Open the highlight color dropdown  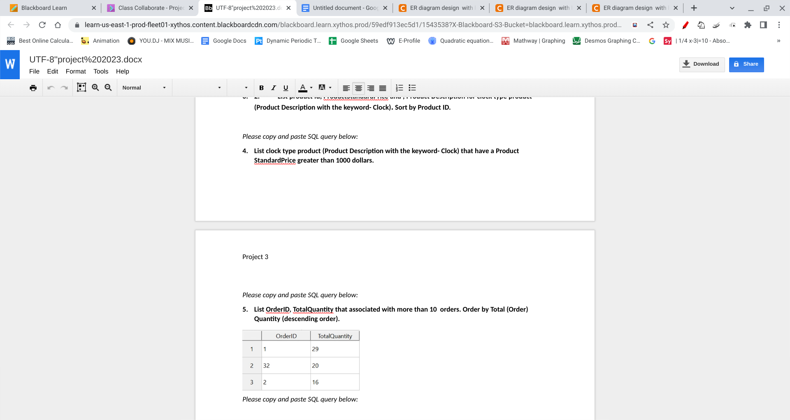[x=330, y=87]
